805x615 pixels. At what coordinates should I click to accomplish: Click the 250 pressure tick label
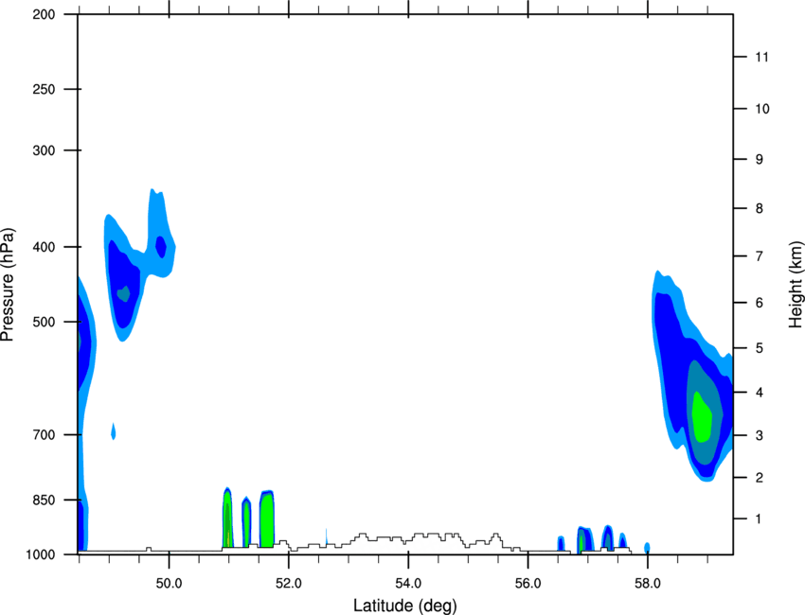pyautogui.click(x=44, y=89)
